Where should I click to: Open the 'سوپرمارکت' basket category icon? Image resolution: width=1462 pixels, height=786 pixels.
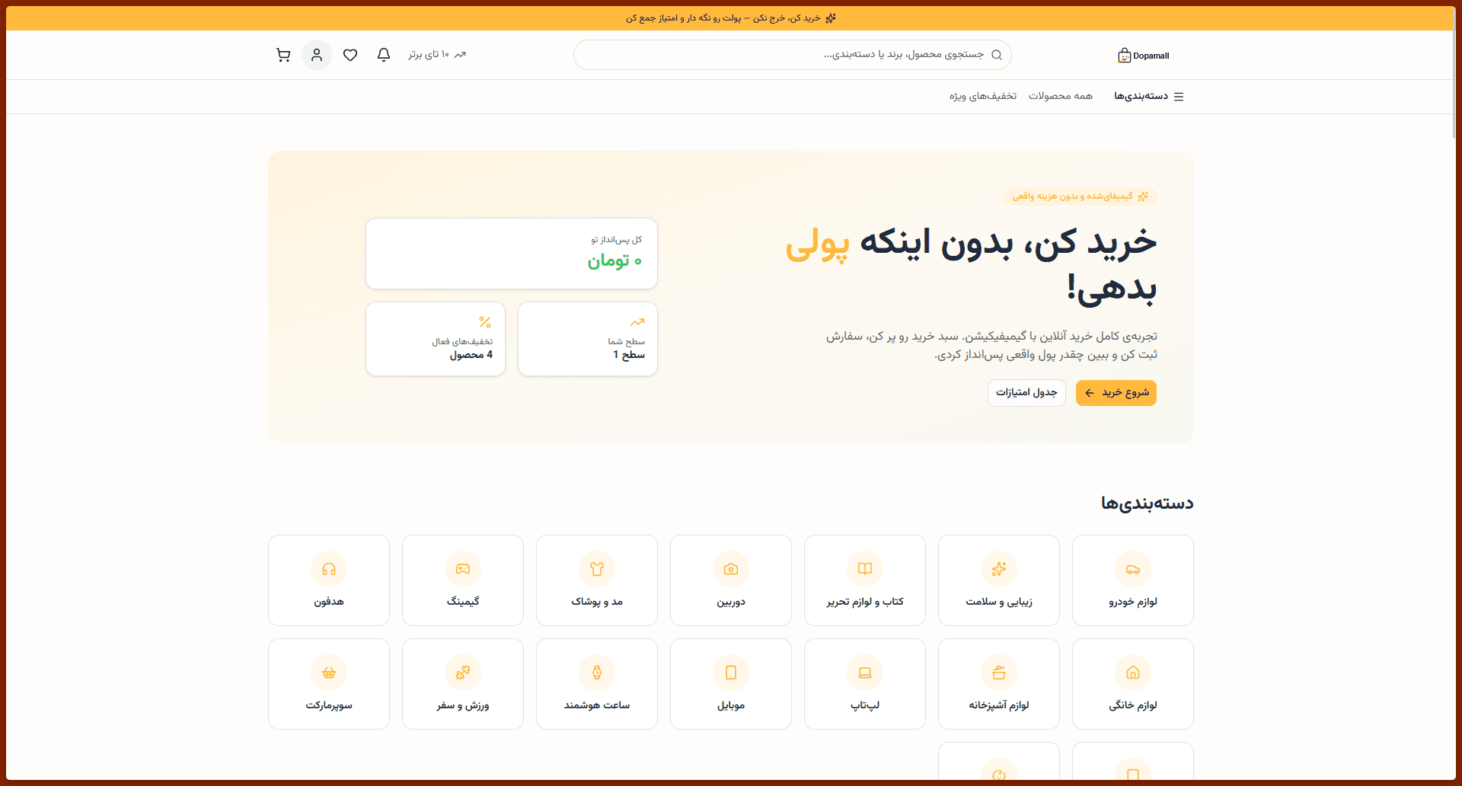click(x=329, y=673)
